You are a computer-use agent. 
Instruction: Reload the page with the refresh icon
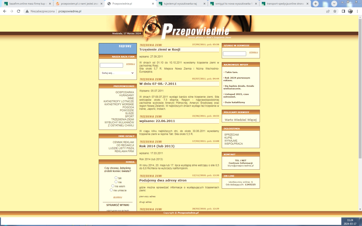(18, 11)
